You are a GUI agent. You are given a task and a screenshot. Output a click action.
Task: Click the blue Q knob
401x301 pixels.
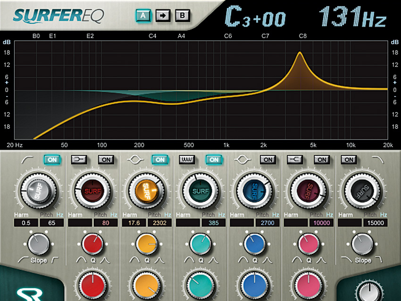point(254,244)
